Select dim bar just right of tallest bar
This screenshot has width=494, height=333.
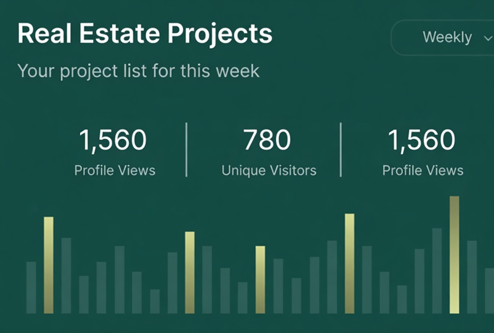pos(472,277)
